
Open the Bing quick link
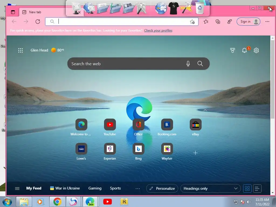coord(138,151)
